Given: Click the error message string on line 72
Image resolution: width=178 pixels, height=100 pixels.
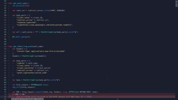Looking at the screenshot, I should pos(55,97).
